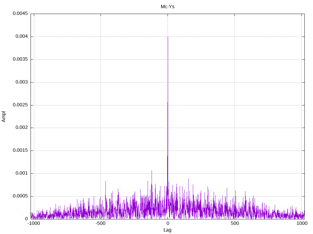Click the purple central peak tip near 0.0025
The image size is (313, 234).
(x=168, y=102)
